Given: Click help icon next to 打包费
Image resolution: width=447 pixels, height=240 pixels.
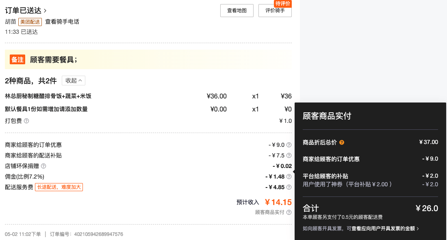Looking at the screenshot, I should (26, 121).
